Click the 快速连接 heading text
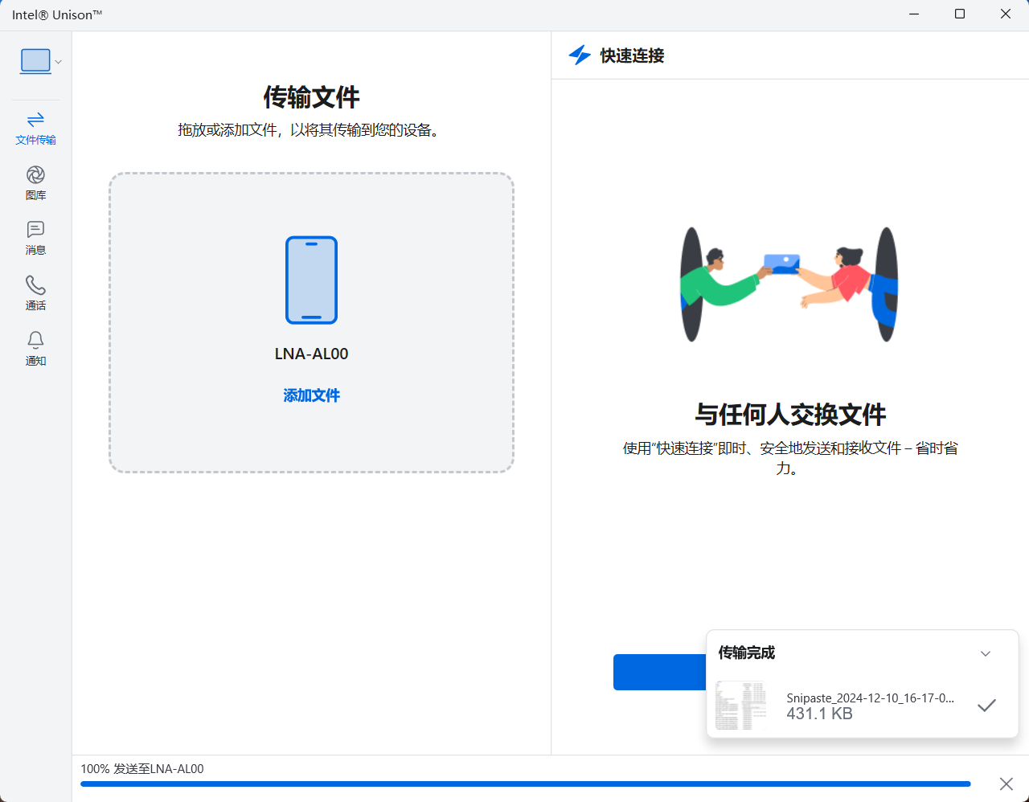This screenshot has width=1029, height=802. click(633, 55)
